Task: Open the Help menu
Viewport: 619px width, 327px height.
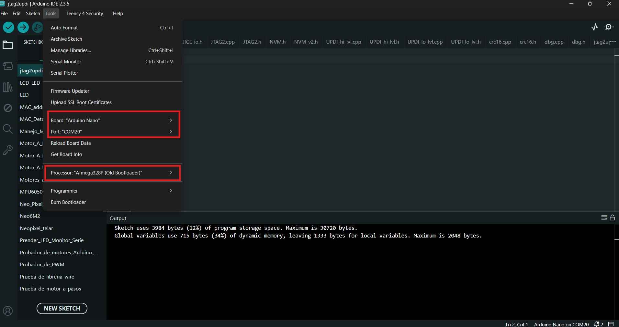Action: click(118, 14)
